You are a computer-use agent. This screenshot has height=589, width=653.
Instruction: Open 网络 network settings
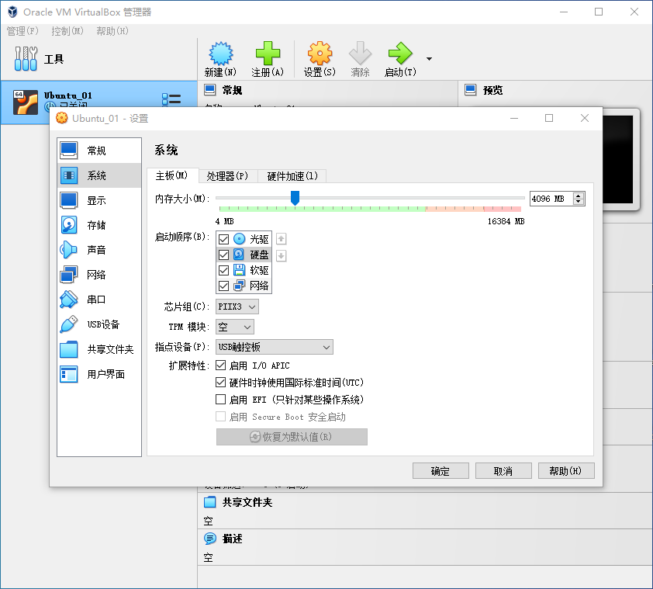pyautogui.click(x=99, y=275)
